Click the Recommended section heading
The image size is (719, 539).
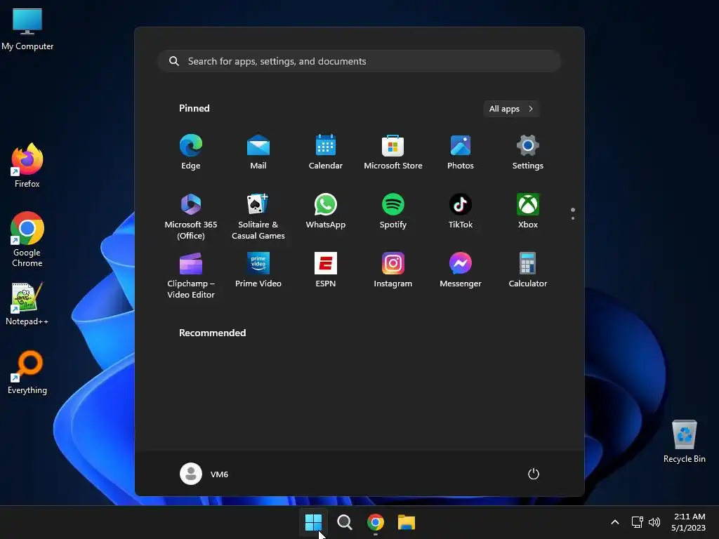212,333
